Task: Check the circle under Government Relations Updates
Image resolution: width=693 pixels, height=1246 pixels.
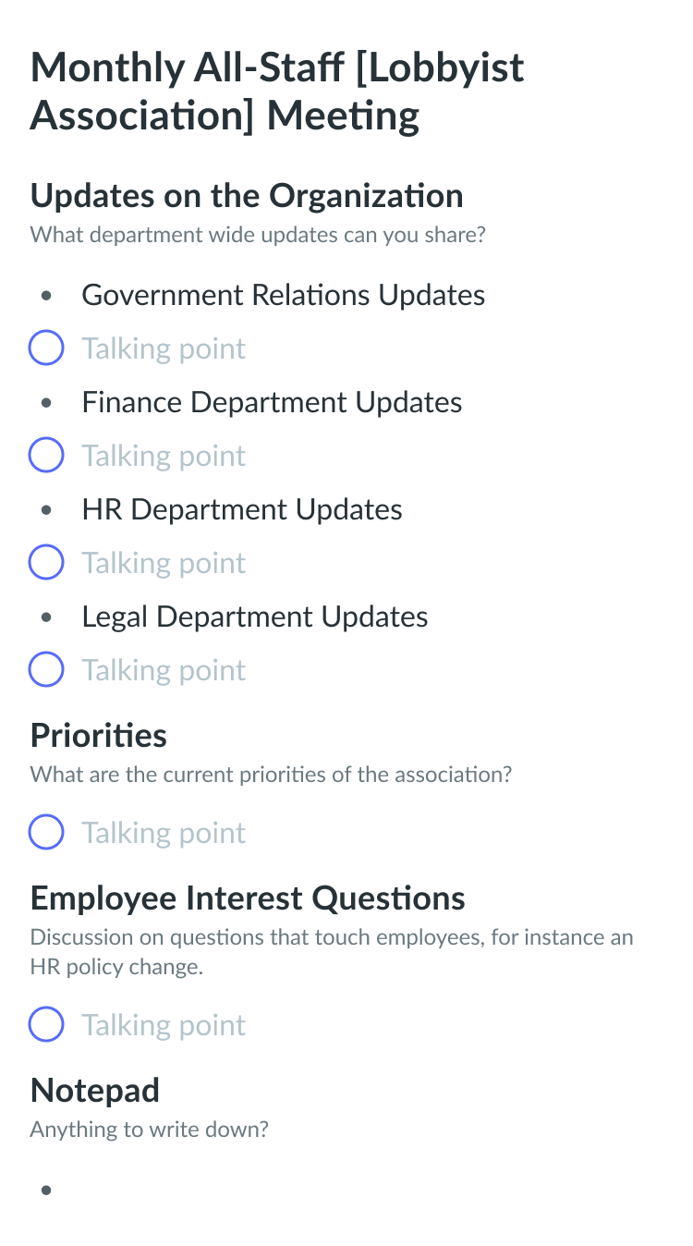Action: click(x=46, y=348)
